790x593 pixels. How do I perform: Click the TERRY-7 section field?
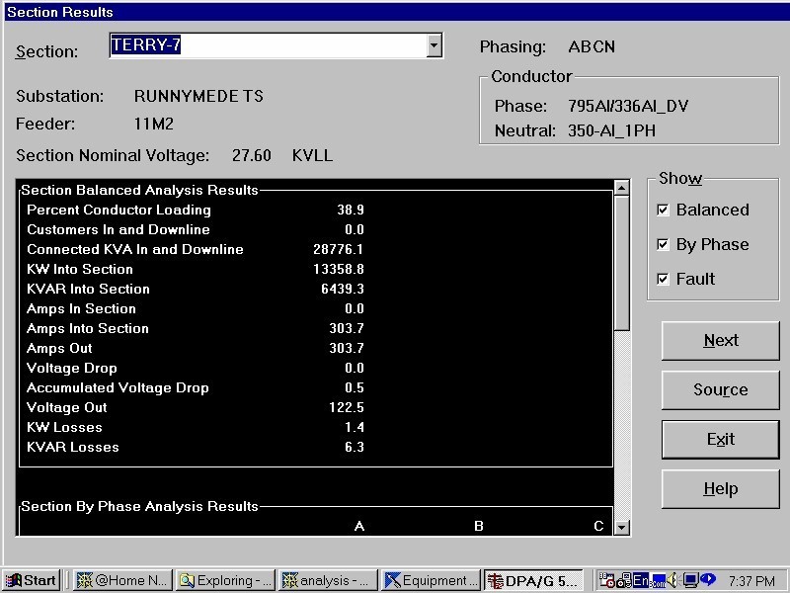(267, 45)
